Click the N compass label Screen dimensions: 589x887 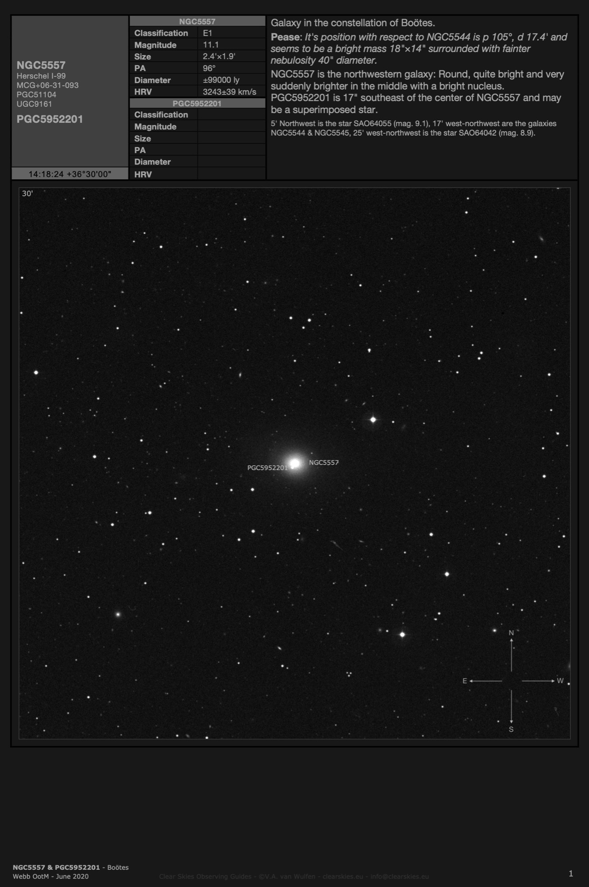[x=511, y=633]
